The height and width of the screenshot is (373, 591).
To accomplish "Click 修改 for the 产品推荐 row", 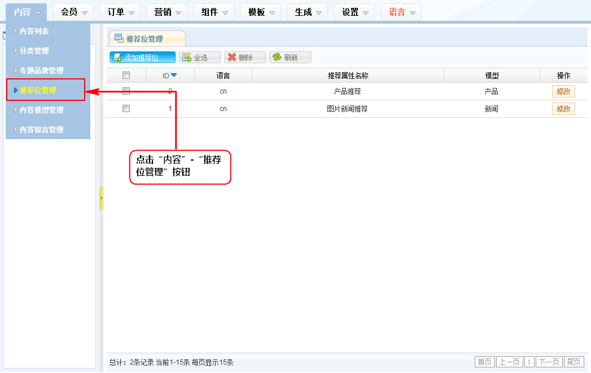I will [x=563, y=91].
